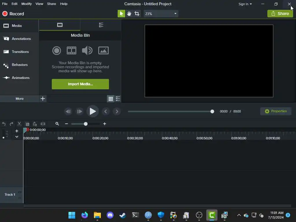This screenshot has width=296, height=222.
Task: Open the Animations panel
Action: click(x=19, y=78)
